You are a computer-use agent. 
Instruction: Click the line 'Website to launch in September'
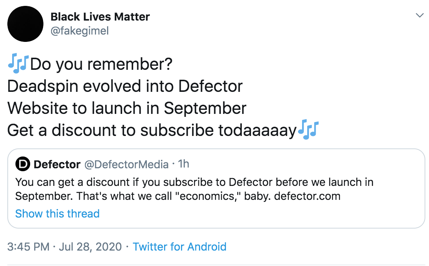(127, 108)
